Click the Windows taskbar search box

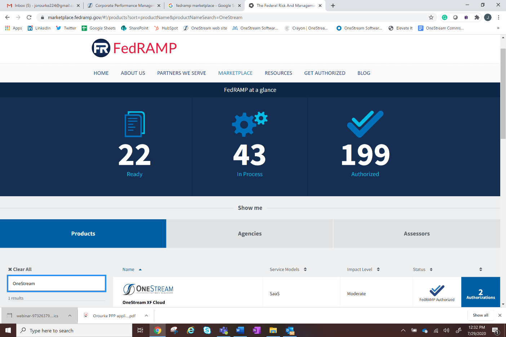tap(74, 330)
